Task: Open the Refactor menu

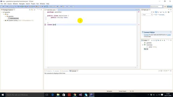Action: [x=15, y=4]
